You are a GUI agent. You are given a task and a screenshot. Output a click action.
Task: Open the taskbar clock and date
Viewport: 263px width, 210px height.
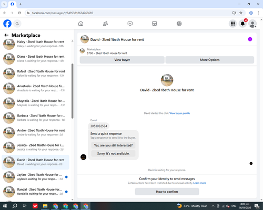coord(245,206)
